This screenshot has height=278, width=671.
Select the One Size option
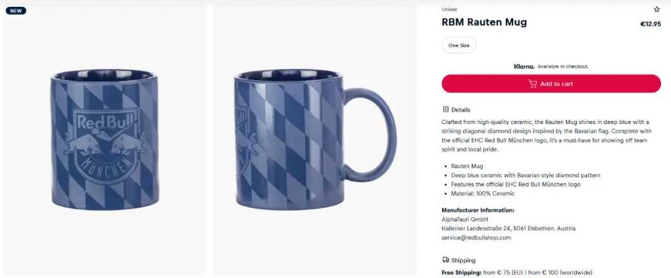pos(459,45)
